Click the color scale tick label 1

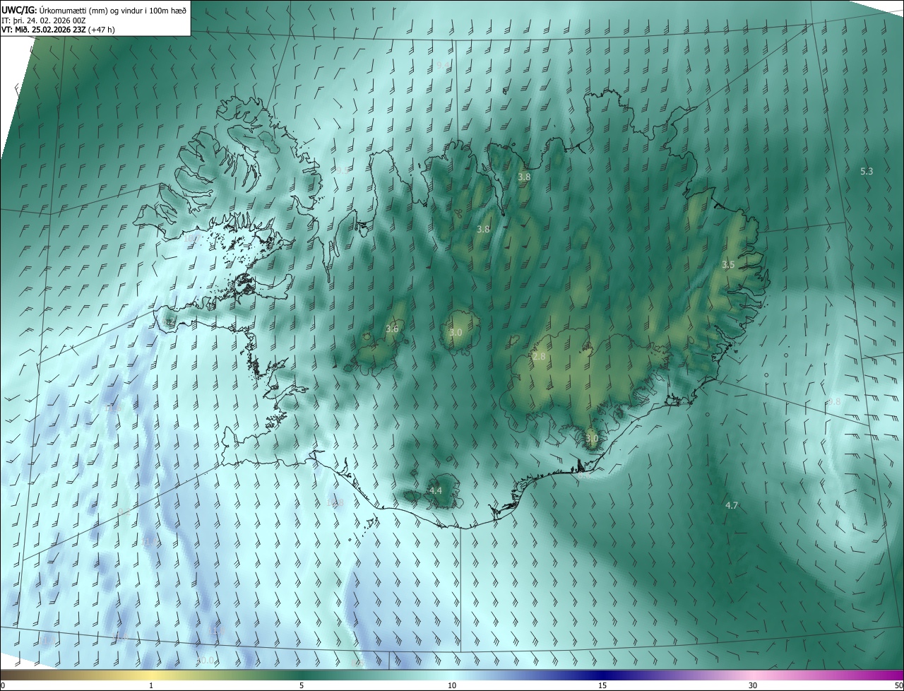click(151, 686)
